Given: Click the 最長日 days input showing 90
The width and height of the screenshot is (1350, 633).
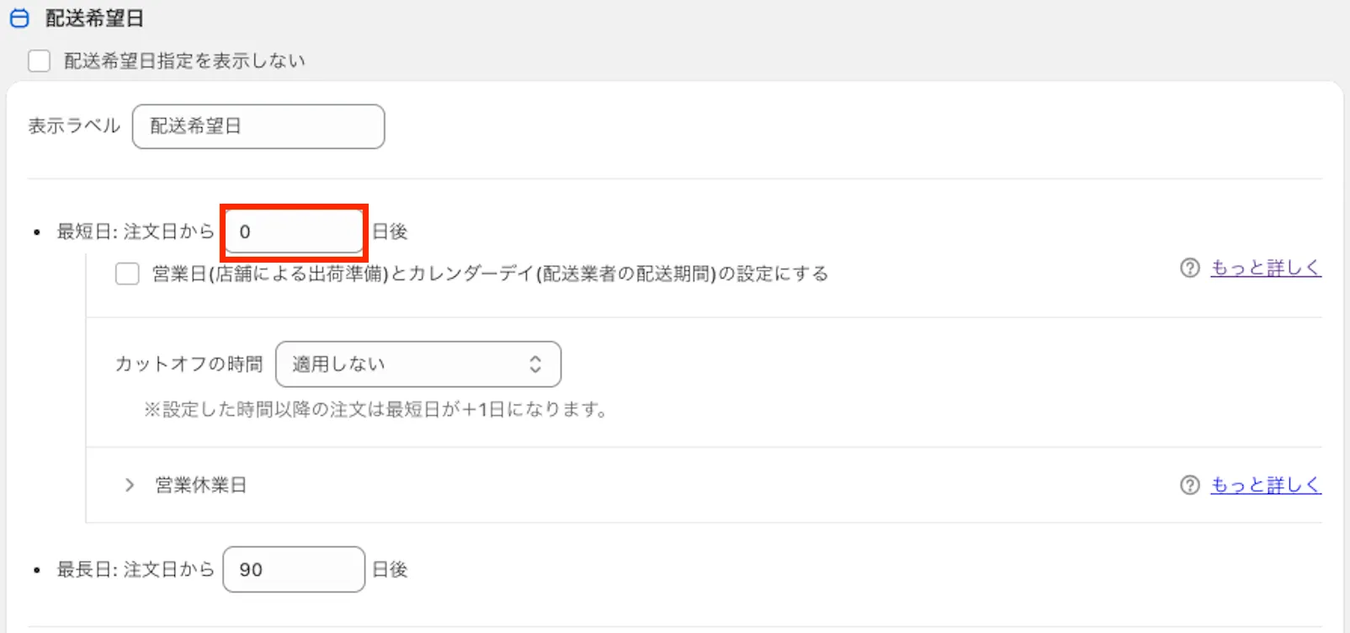Looking at the screenshot, I should coord(294,570).
